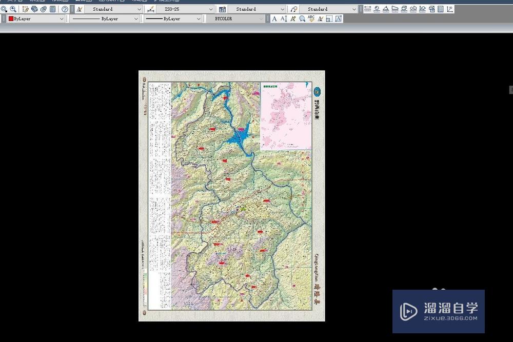The width and height of the screenshot is (513, 342).
Task: Select the Volume inquiry tool
Action: pos(404,9)
